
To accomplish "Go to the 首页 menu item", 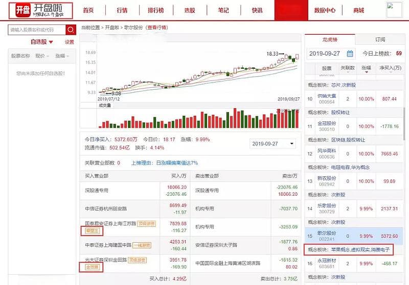I will point(88,10).
